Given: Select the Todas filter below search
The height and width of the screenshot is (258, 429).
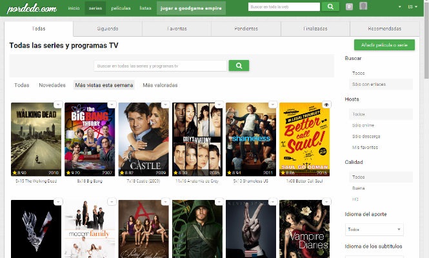Looking at the screenshot, I should 22,85.
